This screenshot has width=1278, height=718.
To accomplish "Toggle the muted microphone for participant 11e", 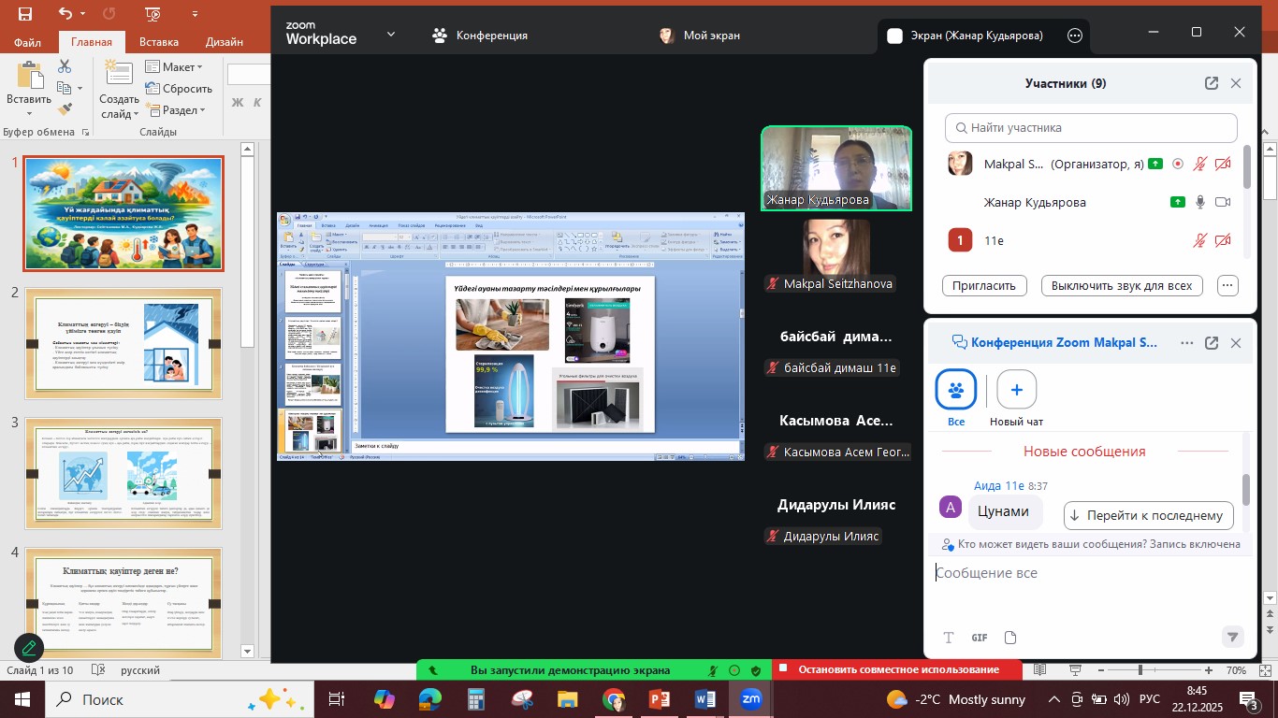I will point(1200,241).
